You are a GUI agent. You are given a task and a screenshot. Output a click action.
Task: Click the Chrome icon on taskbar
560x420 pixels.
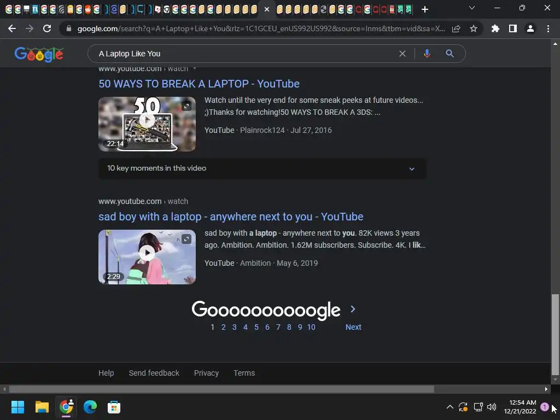(66, 407)
